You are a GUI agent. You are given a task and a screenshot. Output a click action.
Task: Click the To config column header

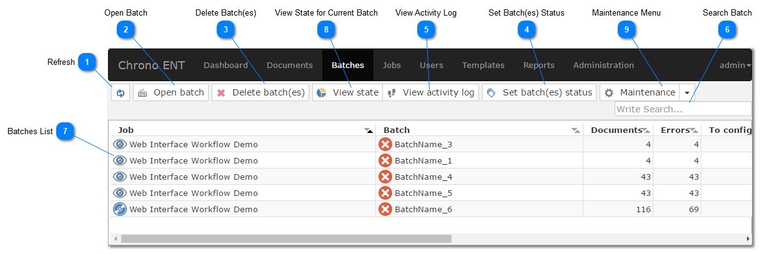pos(730,130)
